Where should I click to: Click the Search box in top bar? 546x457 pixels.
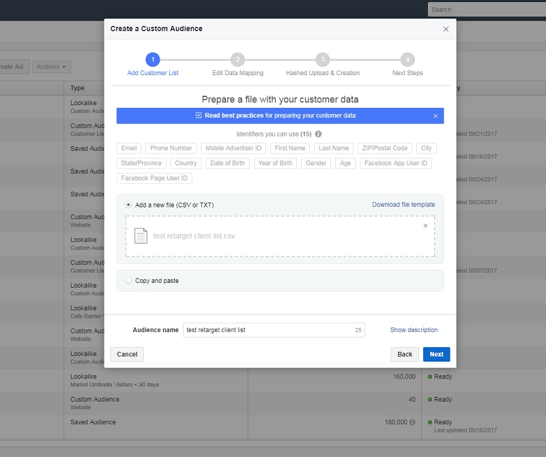tap(487, 10)
